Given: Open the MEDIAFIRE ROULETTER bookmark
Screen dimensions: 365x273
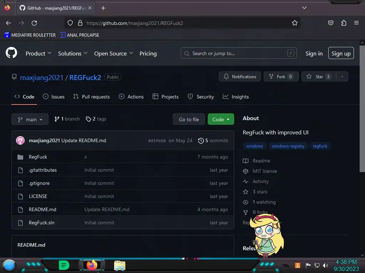Looking at the screenshot, I should tap(30, 35).
